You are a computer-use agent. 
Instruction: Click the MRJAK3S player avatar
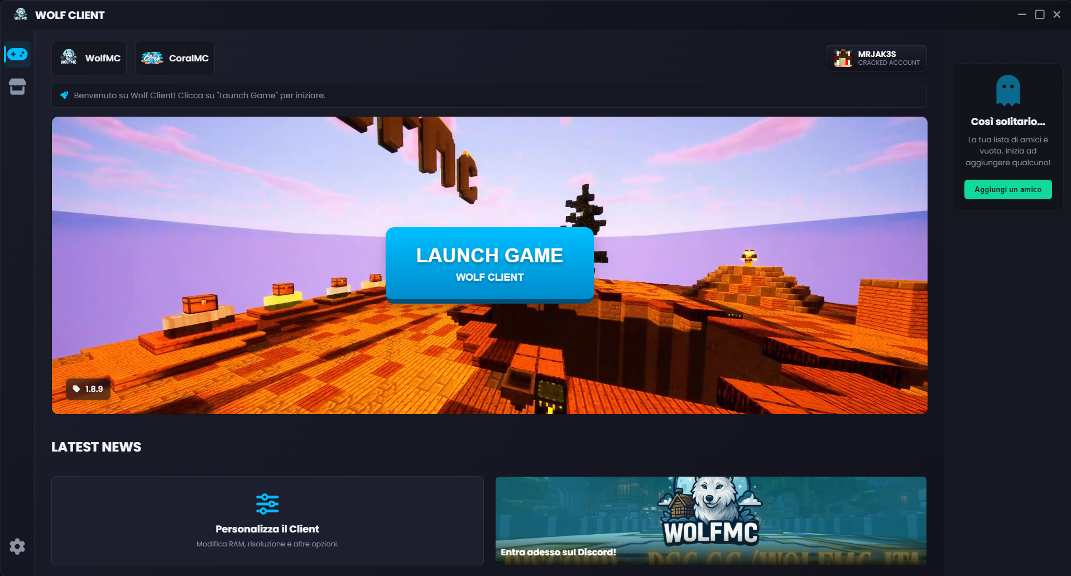843,58
